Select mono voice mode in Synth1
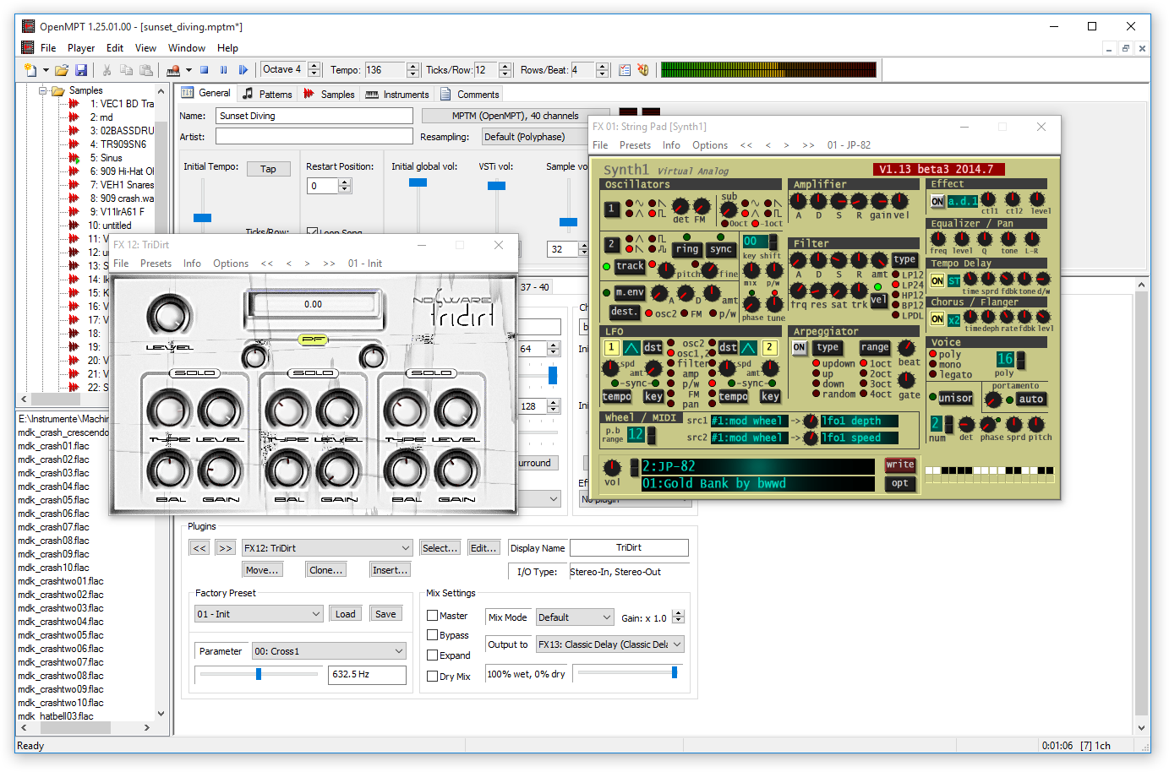 click(933, 365)
